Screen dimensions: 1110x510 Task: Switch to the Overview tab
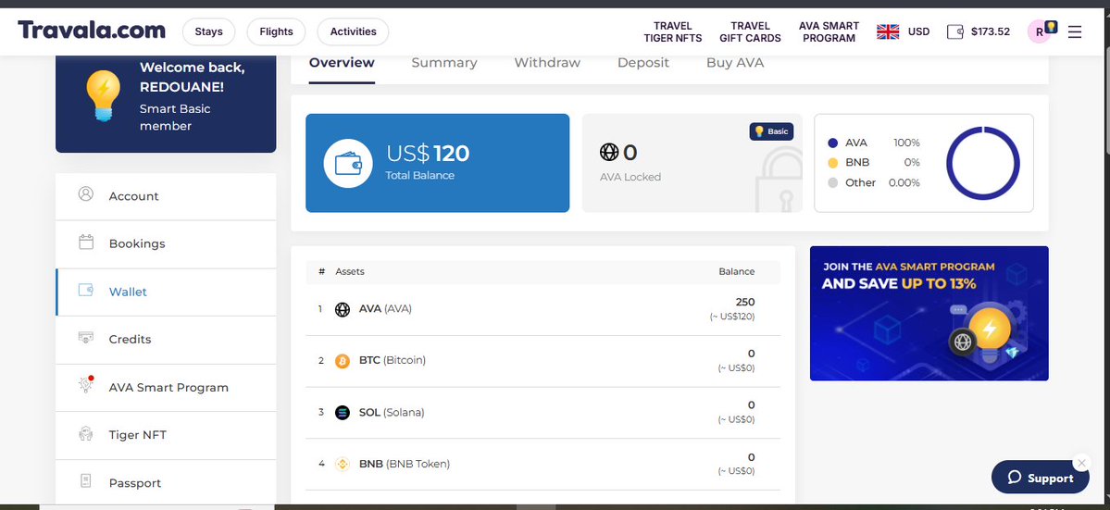(x=342, y=63)
